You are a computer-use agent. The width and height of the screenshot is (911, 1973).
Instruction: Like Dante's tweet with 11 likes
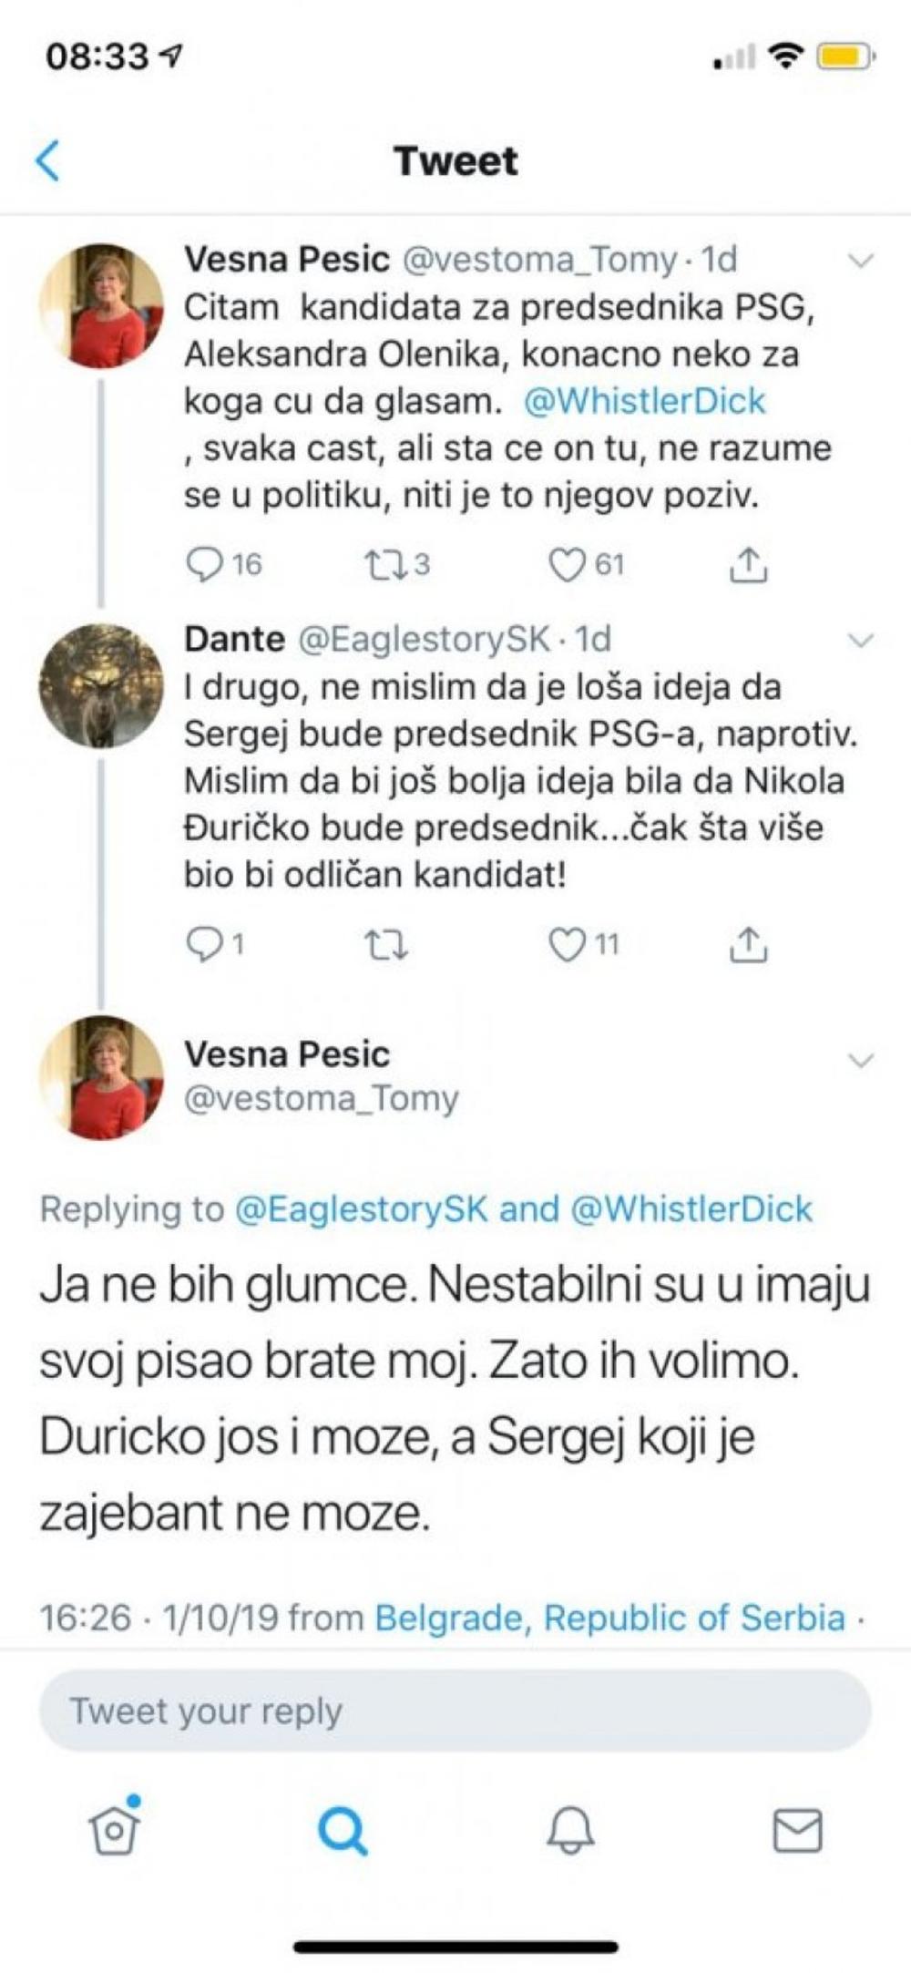pos(567,945)
